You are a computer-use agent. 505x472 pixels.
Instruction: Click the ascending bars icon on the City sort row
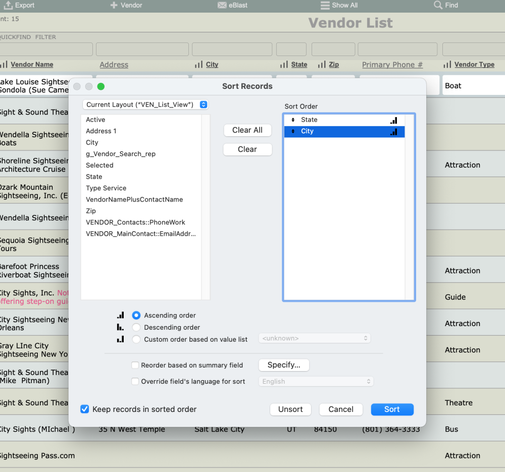point(393,132)
